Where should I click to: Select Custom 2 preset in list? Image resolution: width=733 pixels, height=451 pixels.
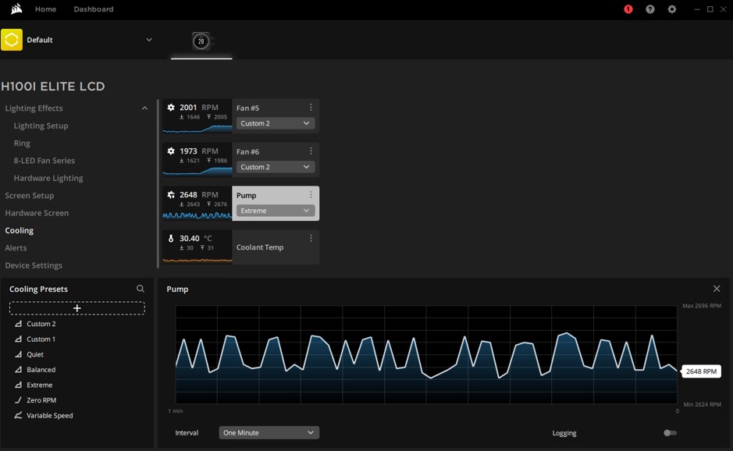coord(41,324)
